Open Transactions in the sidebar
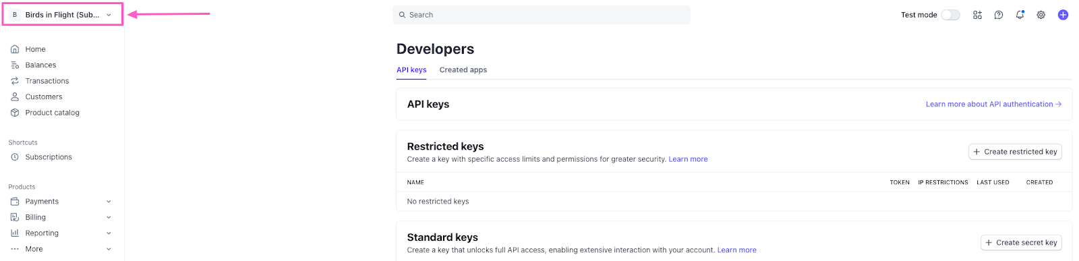The image size is (1079, 261). 47,81
